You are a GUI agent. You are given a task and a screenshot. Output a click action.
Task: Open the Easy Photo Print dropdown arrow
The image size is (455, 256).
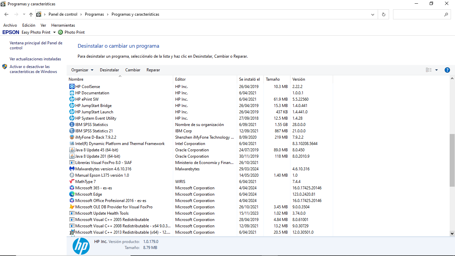point(54,32)
